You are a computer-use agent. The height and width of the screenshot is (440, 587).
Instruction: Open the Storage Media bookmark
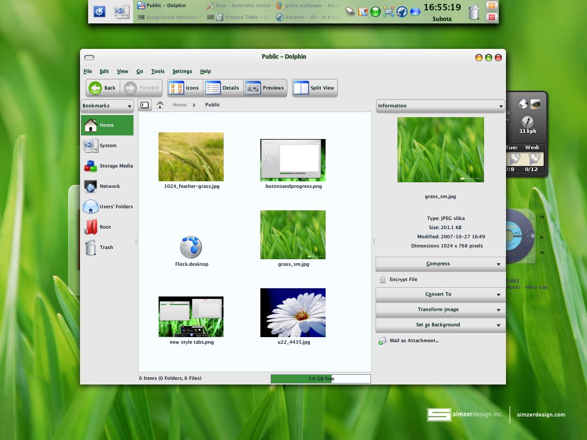coord(107,166)
